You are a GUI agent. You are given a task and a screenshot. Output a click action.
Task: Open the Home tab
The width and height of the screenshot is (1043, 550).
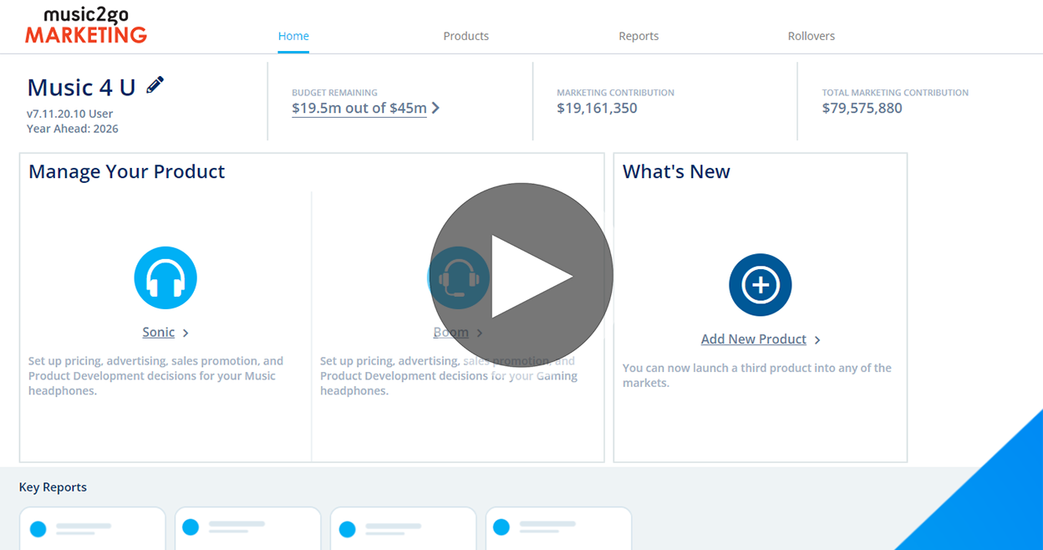point(293,36)
